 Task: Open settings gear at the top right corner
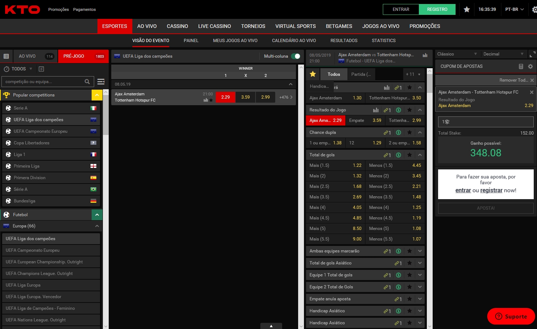pos(534,10)
